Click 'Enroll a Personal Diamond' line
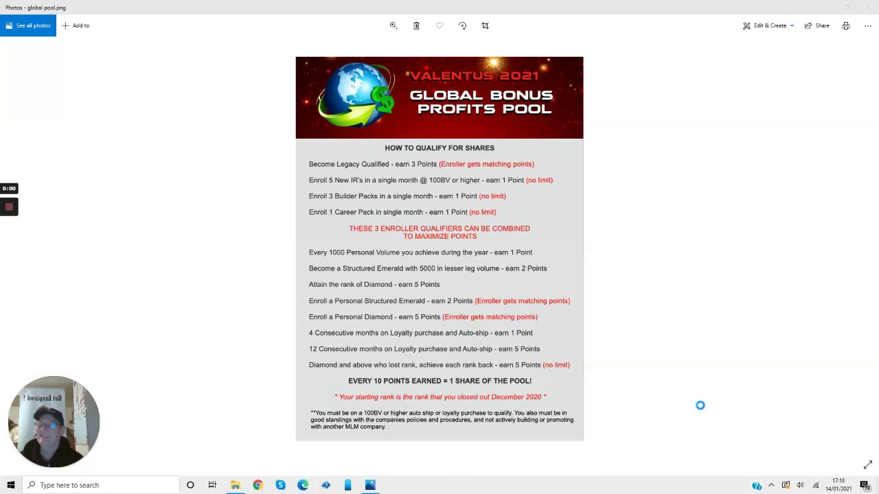Viewport: 879px width, 494px height. click(423, 317)
